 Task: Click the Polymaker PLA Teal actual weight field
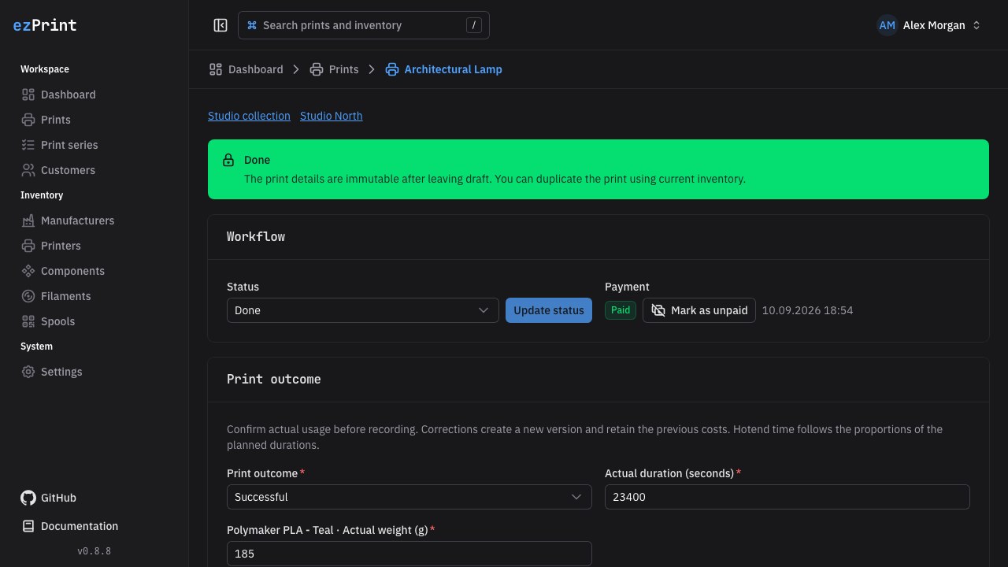pos(409,554)
